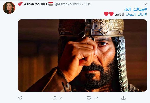Open the attached tweet photo
This screenshot has width=150, height=103.
pos(82,55)
